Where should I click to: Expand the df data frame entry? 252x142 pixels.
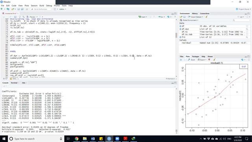[x=180, y=26]
